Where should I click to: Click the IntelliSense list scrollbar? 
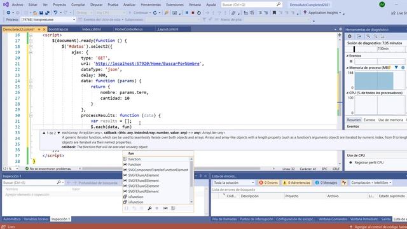coord(191,180)
